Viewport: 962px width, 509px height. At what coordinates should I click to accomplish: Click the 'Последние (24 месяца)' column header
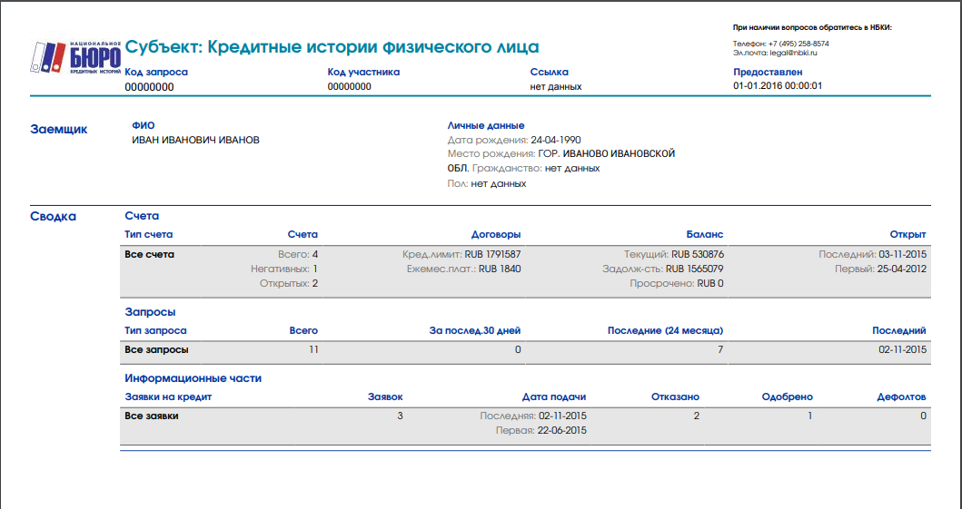(x=666, y=330)
